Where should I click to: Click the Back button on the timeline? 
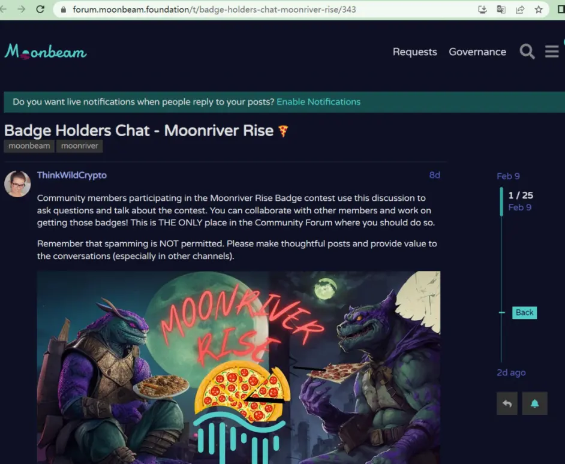point(525,312)
